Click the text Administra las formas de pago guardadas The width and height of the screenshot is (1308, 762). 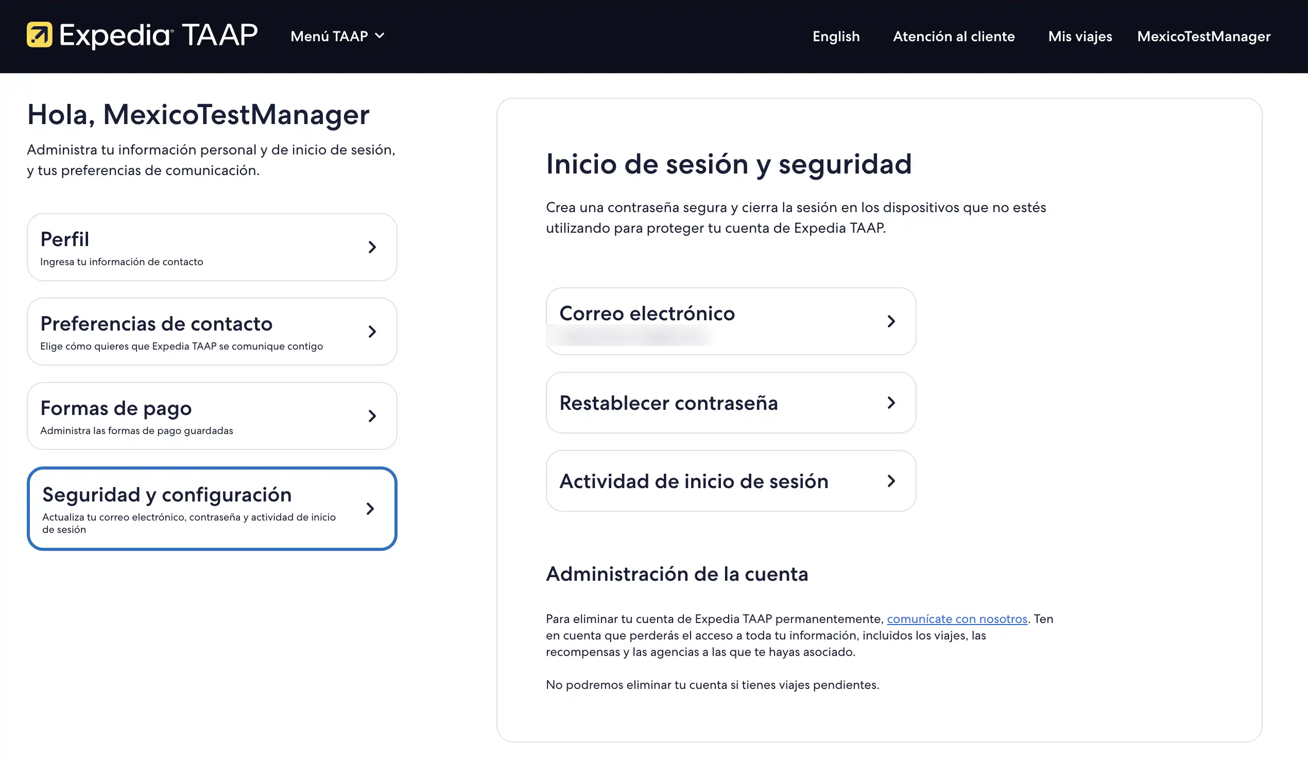pyautogui.click(x=136, y=430)
